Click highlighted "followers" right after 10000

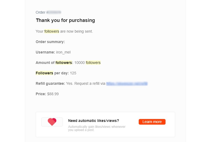pos(93,63)
